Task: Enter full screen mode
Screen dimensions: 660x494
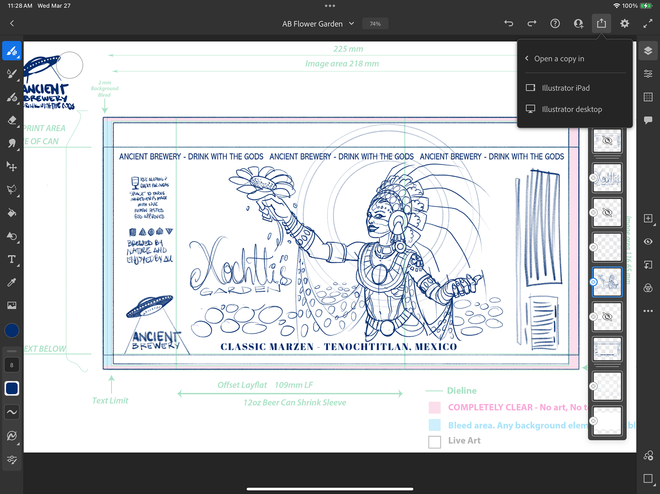Action: pos(648,23)
